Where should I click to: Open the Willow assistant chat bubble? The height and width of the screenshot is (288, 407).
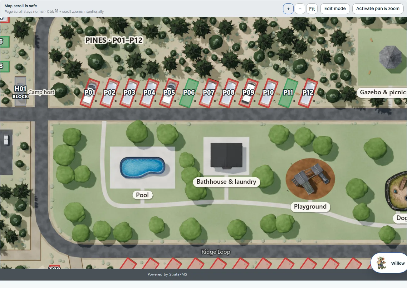coord(390,263)
